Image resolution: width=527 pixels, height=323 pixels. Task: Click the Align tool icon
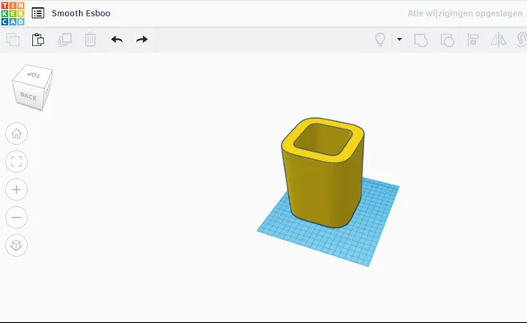[473, 40]
